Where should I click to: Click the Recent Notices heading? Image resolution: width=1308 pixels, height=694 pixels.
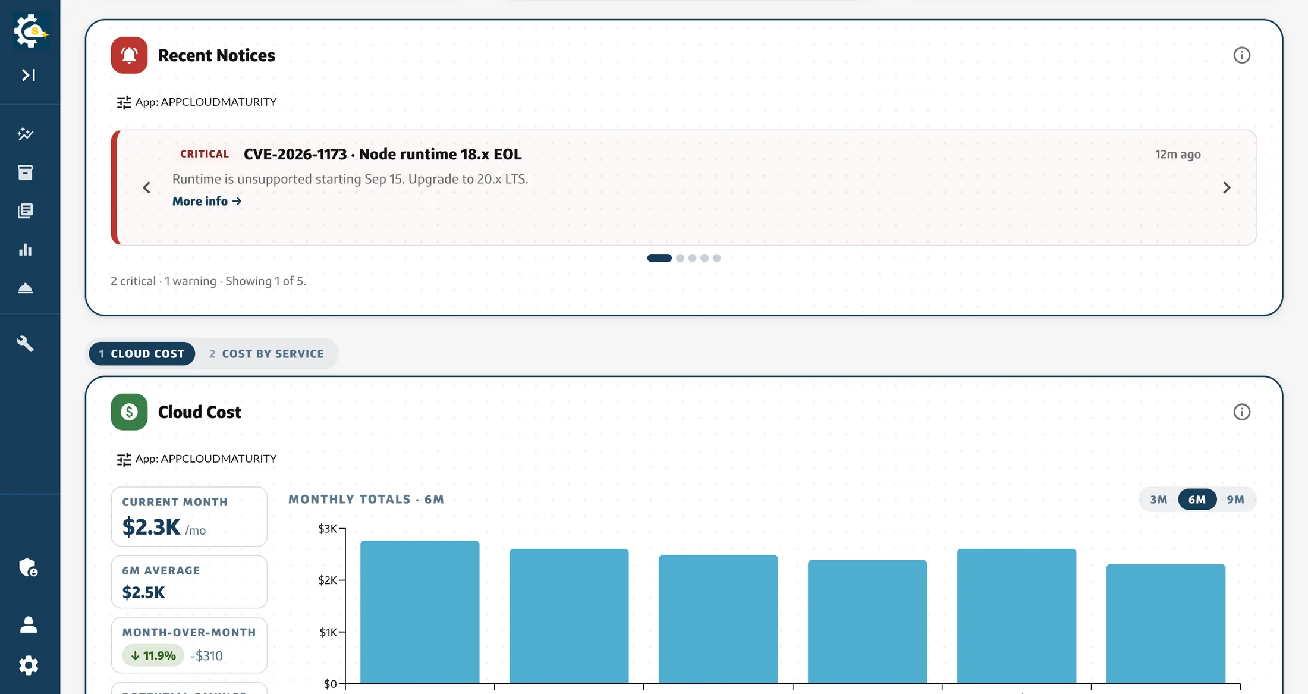(216, 55)
